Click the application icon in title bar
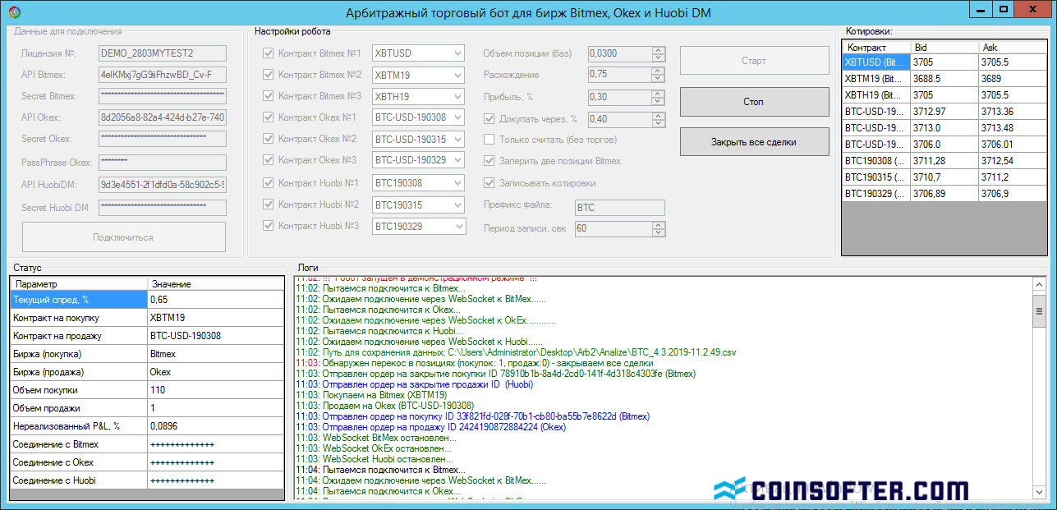This screenshot has width=1057, height=510. [15, 11]
